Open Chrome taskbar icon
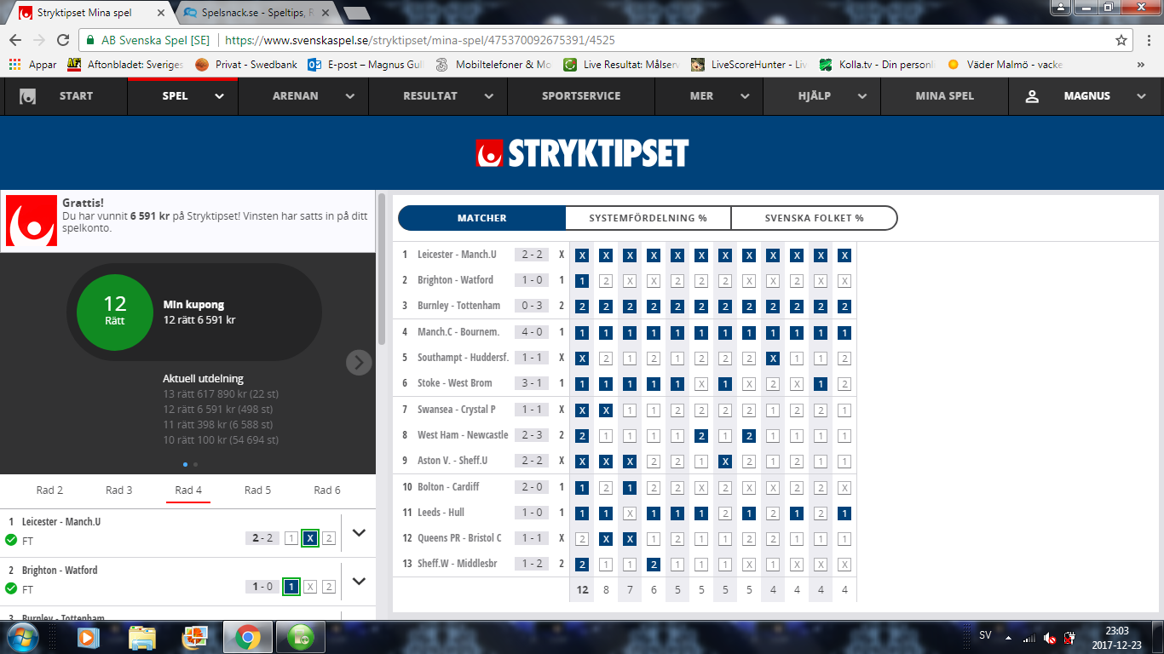 point(248,637)
